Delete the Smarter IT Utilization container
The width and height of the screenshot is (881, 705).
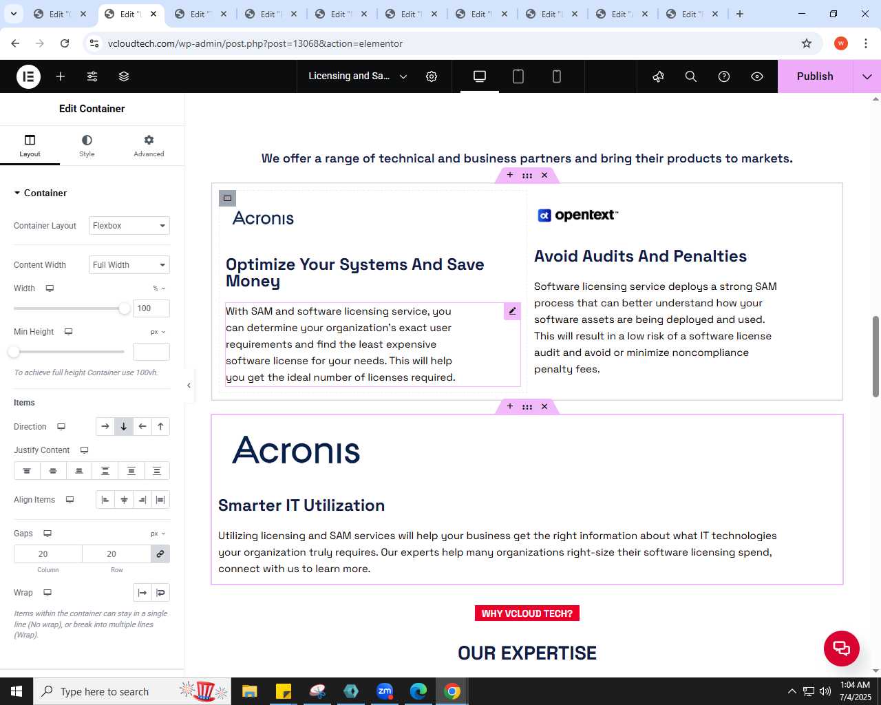(x=544, y=407)
